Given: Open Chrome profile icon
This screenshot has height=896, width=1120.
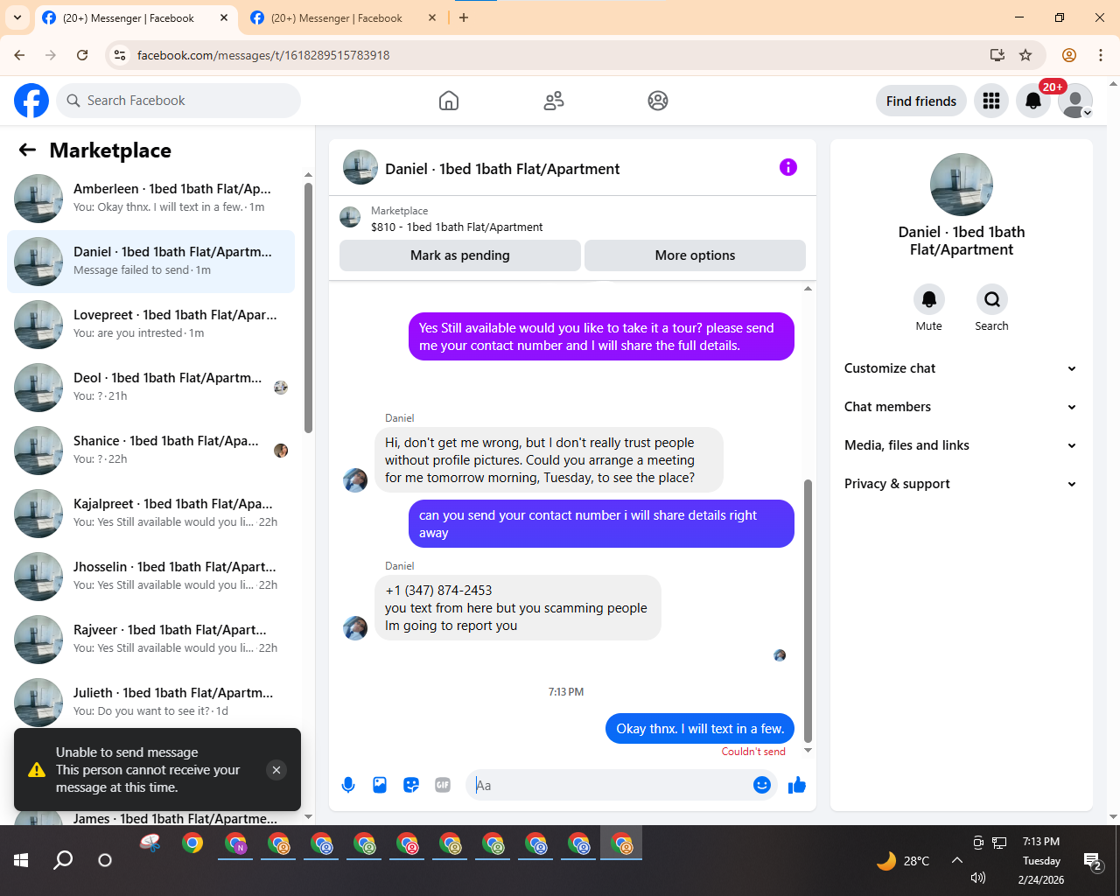Looking at the screenshot, I should (1069, 55).
